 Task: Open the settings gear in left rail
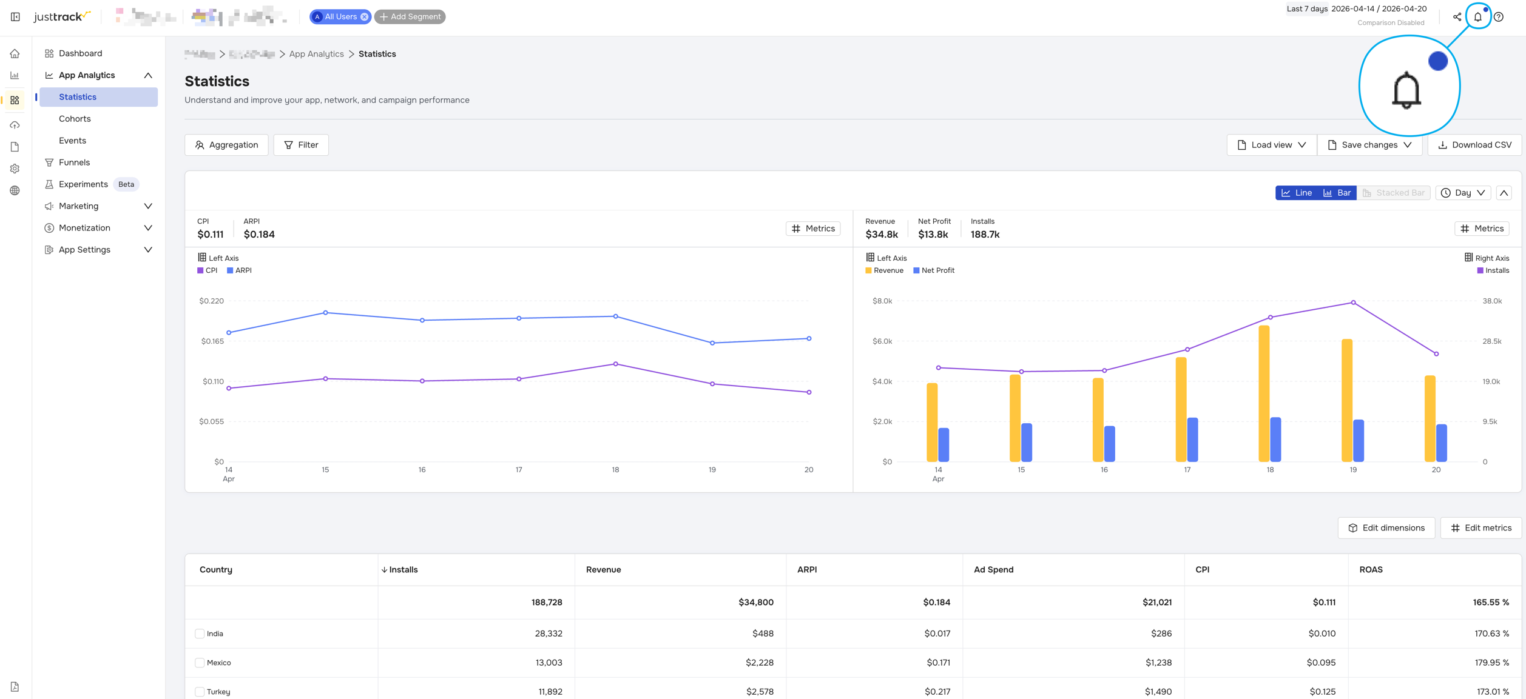[x=15, y=169]
